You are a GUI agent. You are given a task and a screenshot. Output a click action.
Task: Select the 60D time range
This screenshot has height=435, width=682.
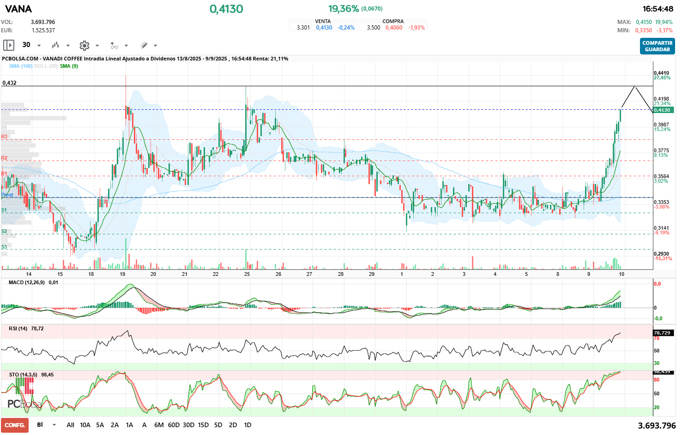174,425
